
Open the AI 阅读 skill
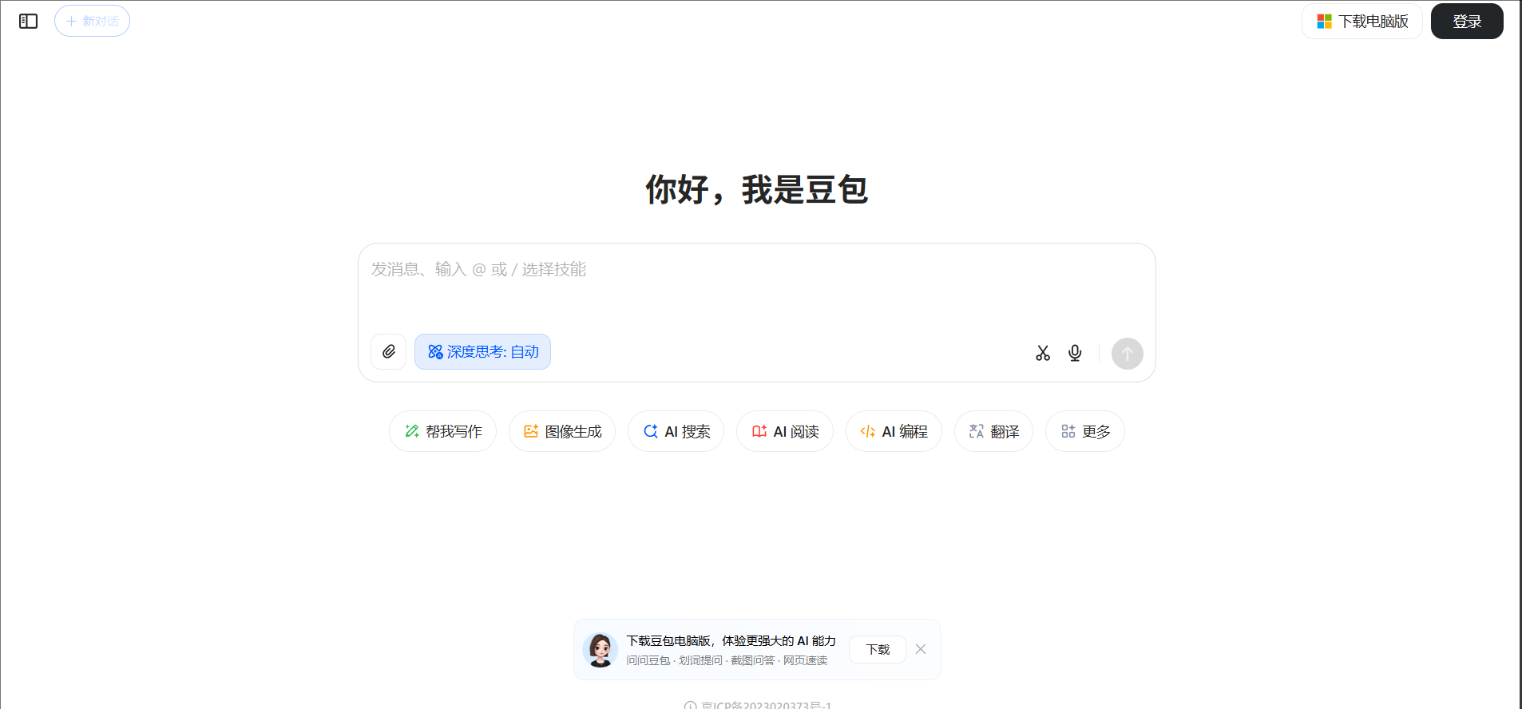(785, 431)
